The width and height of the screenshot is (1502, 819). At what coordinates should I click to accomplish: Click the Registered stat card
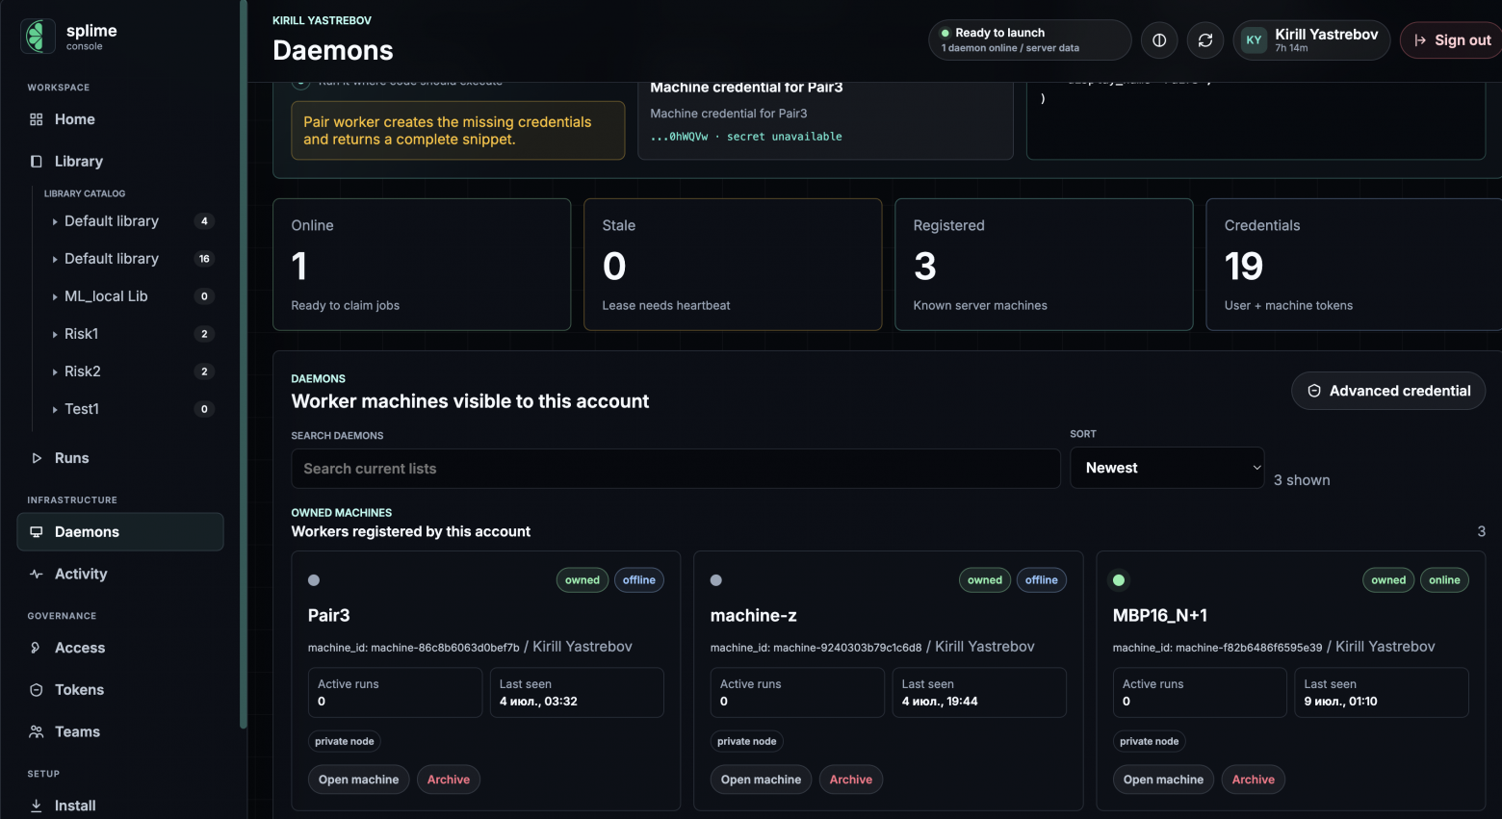click(1044, 265)
